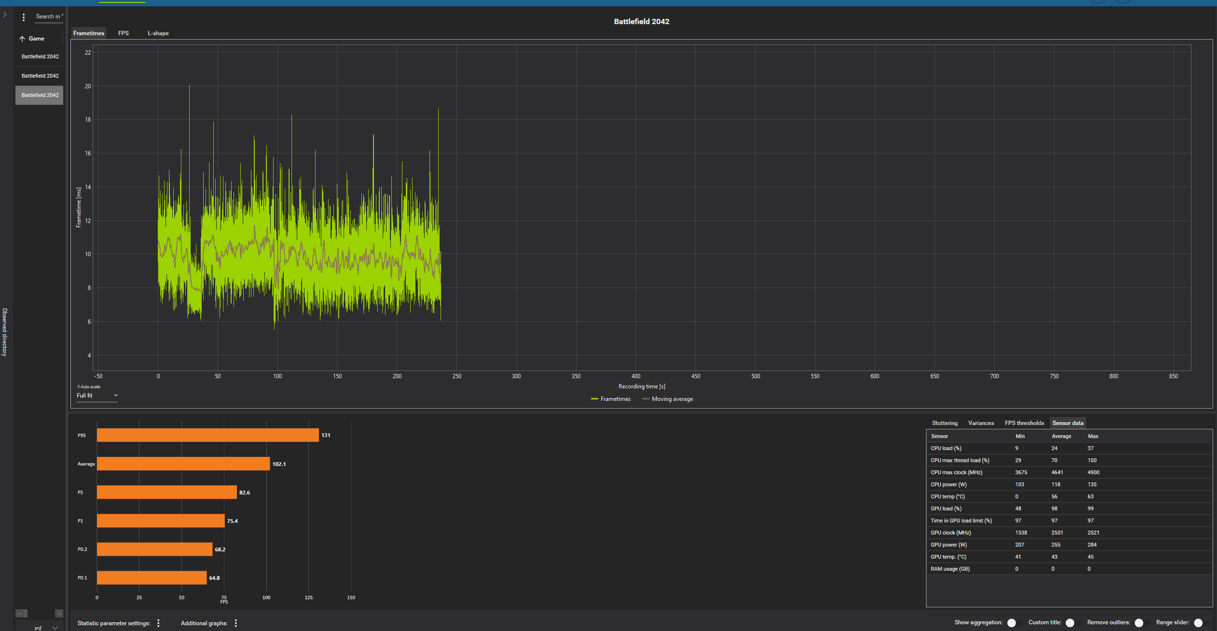Image resolution: width=1217 pixels, height=631 pixels.
Task: Click the Game column header
Action: point(37,39)
